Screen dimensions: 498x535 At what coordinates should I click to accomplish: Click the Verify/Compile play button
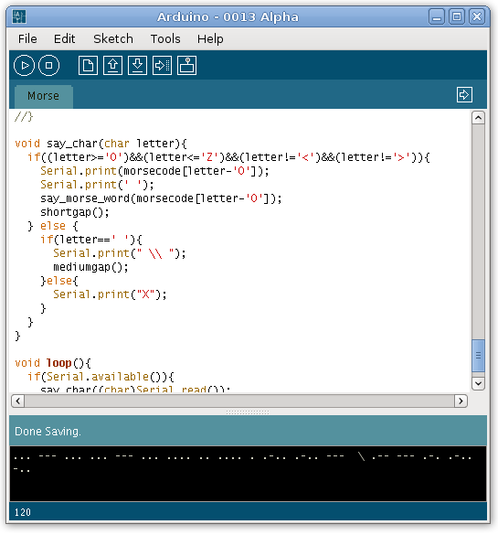(x=24, y=65)
